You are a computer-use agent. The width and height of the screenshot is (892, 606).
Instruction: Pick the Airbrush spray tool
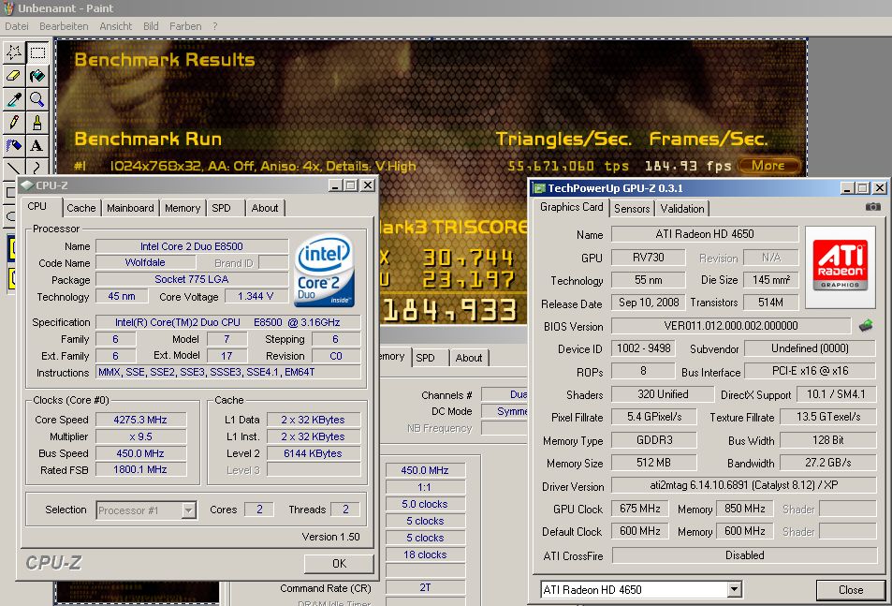[14, 146]
